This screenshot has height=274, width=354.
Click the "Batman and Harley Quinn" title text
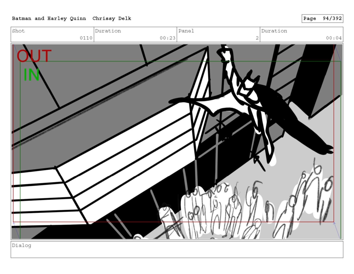(49, 19)
